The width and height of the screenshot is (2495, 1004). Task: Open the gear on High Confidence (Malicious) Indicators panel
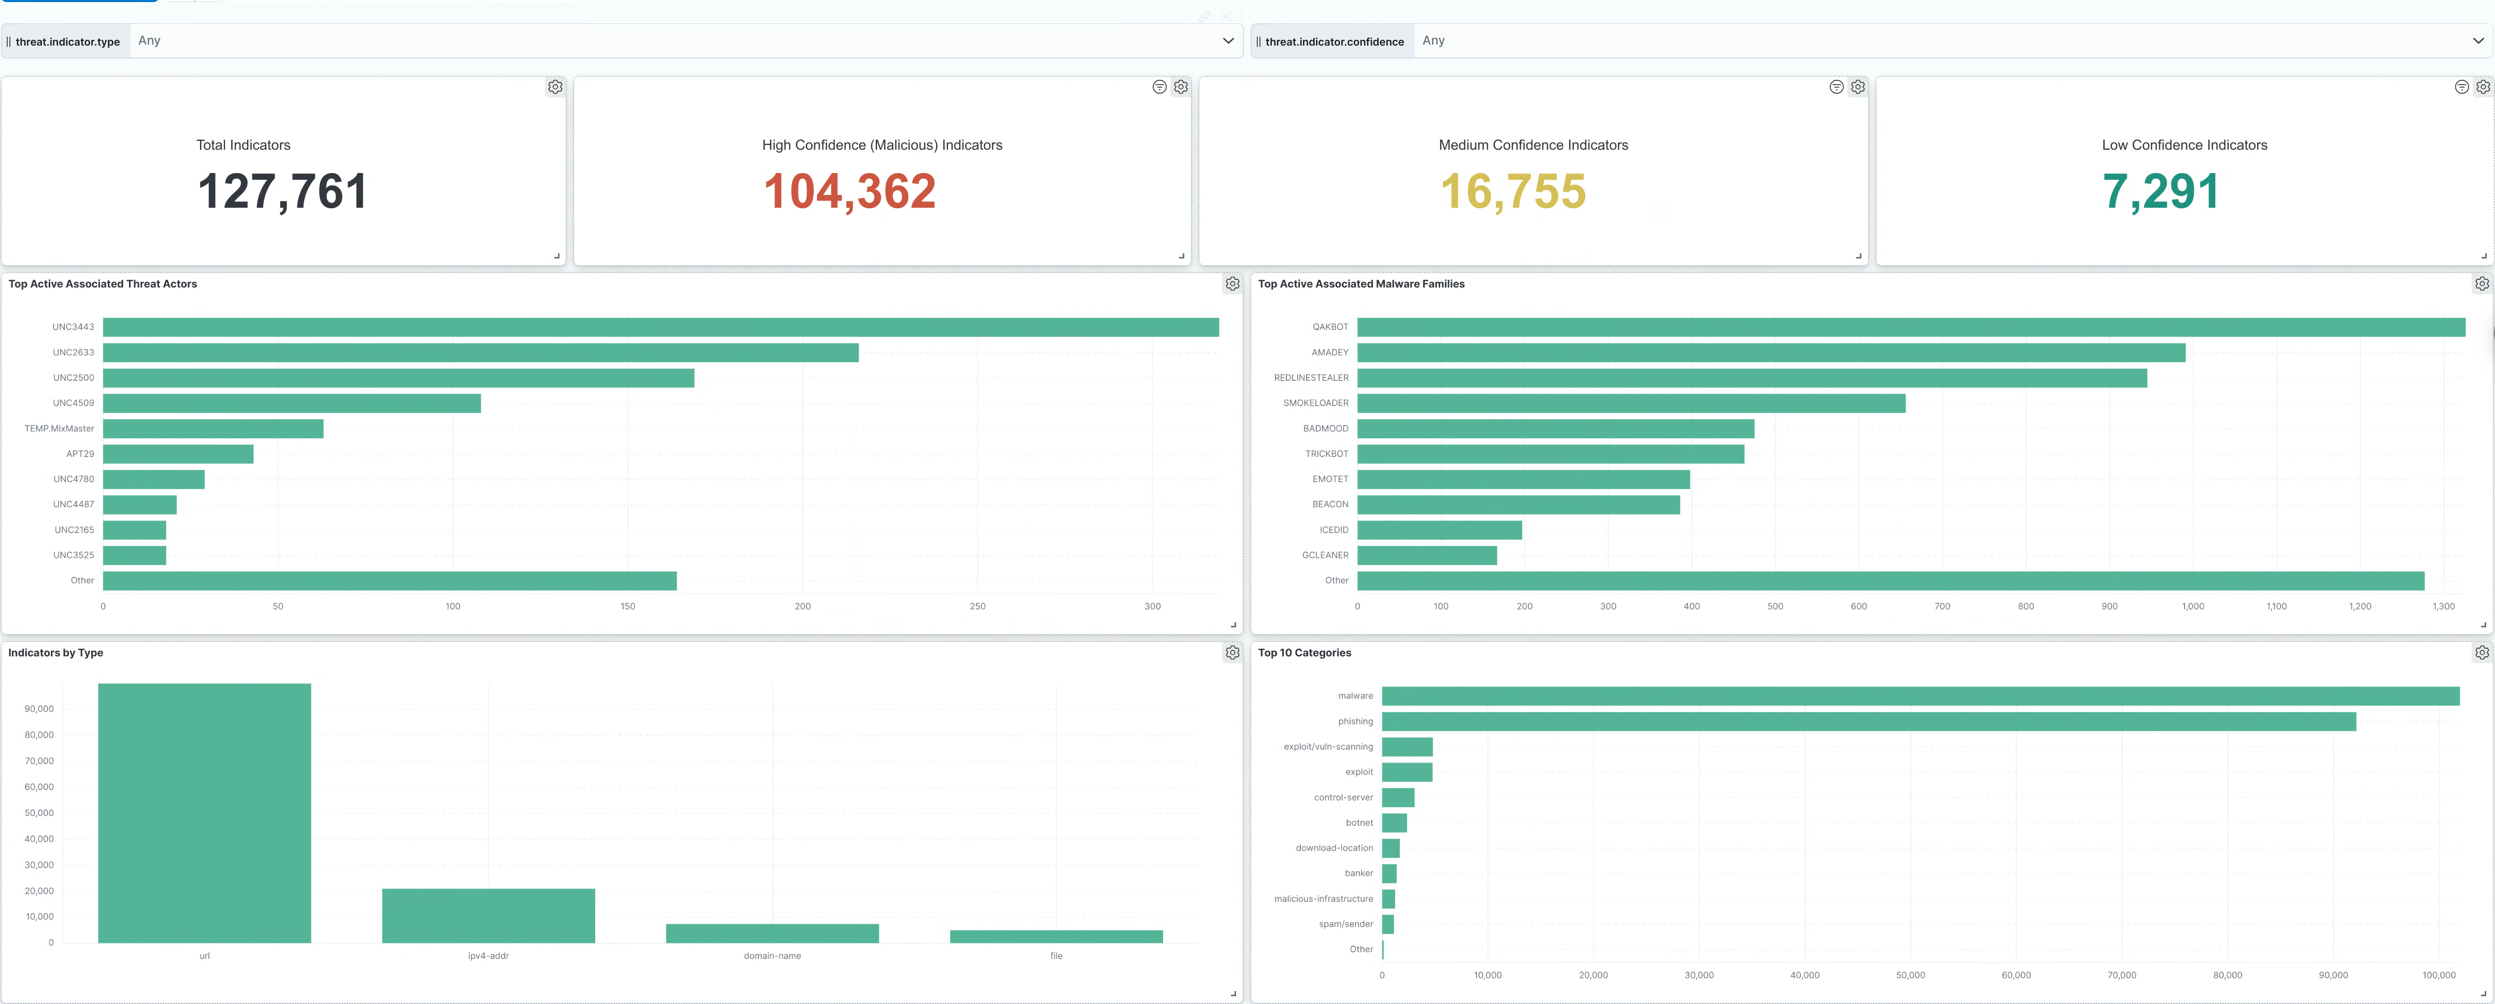pyautogui.click(x=1181, y=86)
